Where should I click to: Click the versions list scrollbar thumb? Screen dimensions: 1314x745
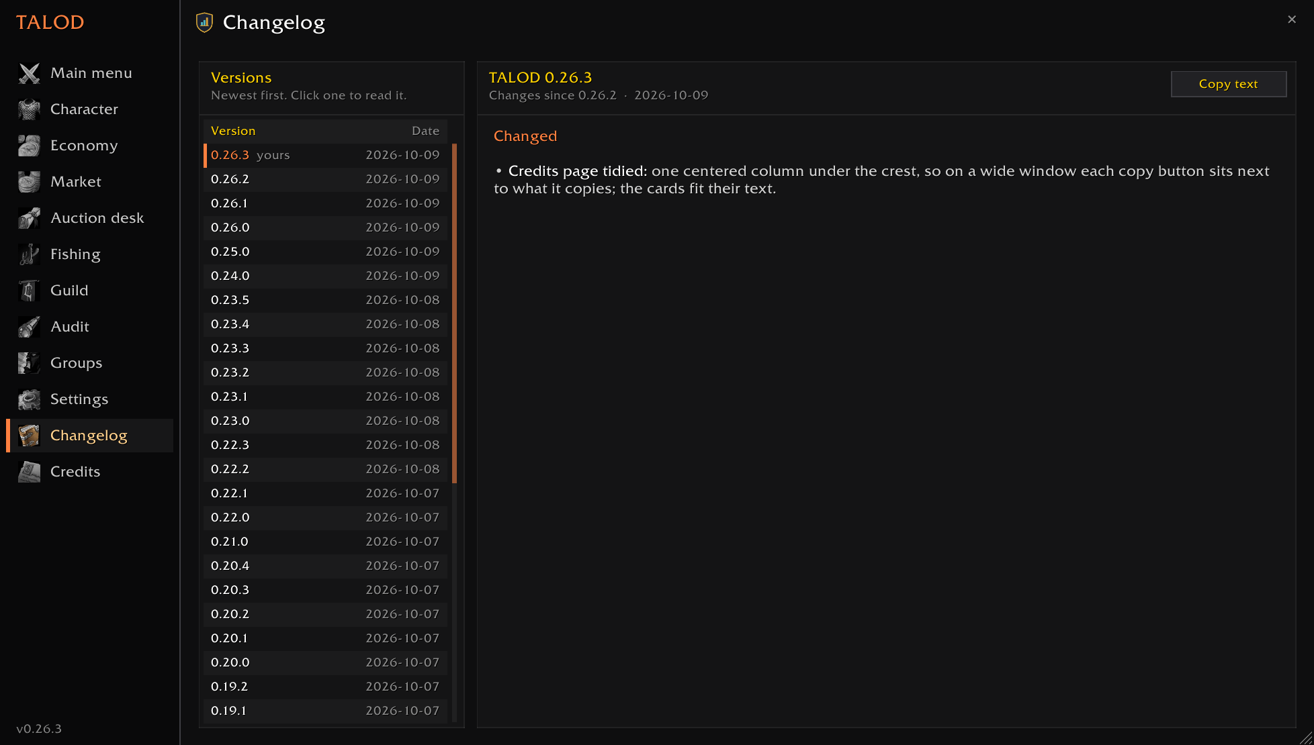click(x=455, y=313)
